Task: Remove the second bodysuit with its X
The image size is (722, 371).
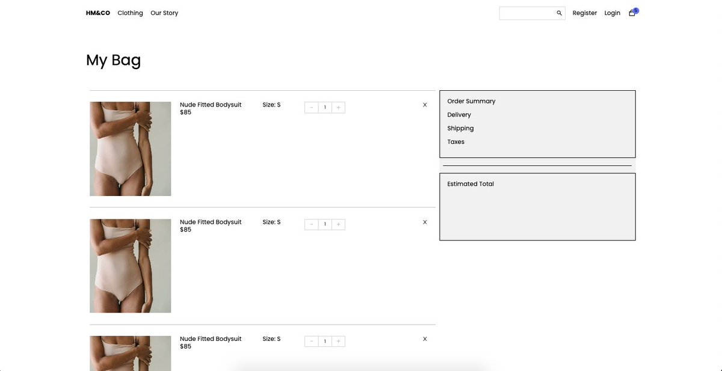Action: (425, 222)
